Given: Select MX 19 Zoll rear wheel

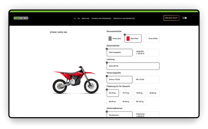Looking at the screenshot, I should pos(146,80).
